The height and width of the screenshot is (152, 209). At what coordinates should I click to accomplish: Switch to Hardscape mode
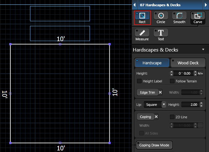point(152,63)
